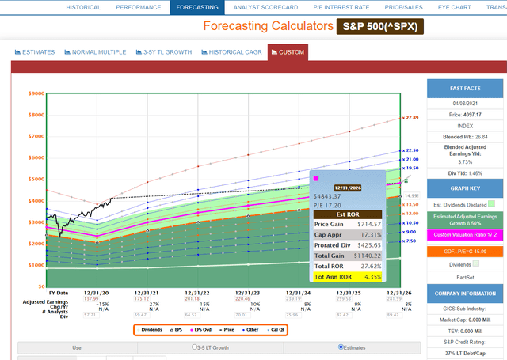The image size is (507, 360).
Task: Click the x 12.00 multiple label
Action: 410,214
